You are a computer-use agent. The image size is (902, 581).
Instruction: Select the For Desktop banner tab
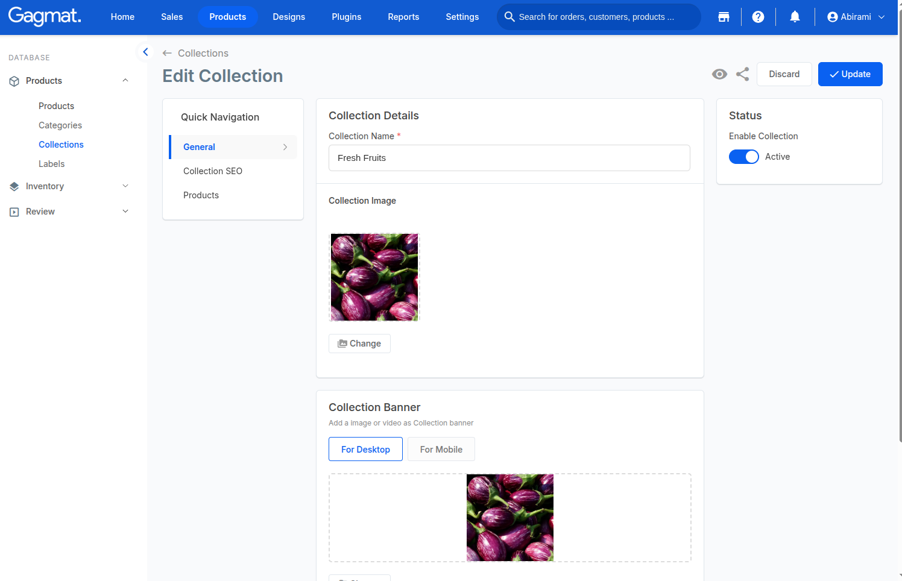click(365, 449)
